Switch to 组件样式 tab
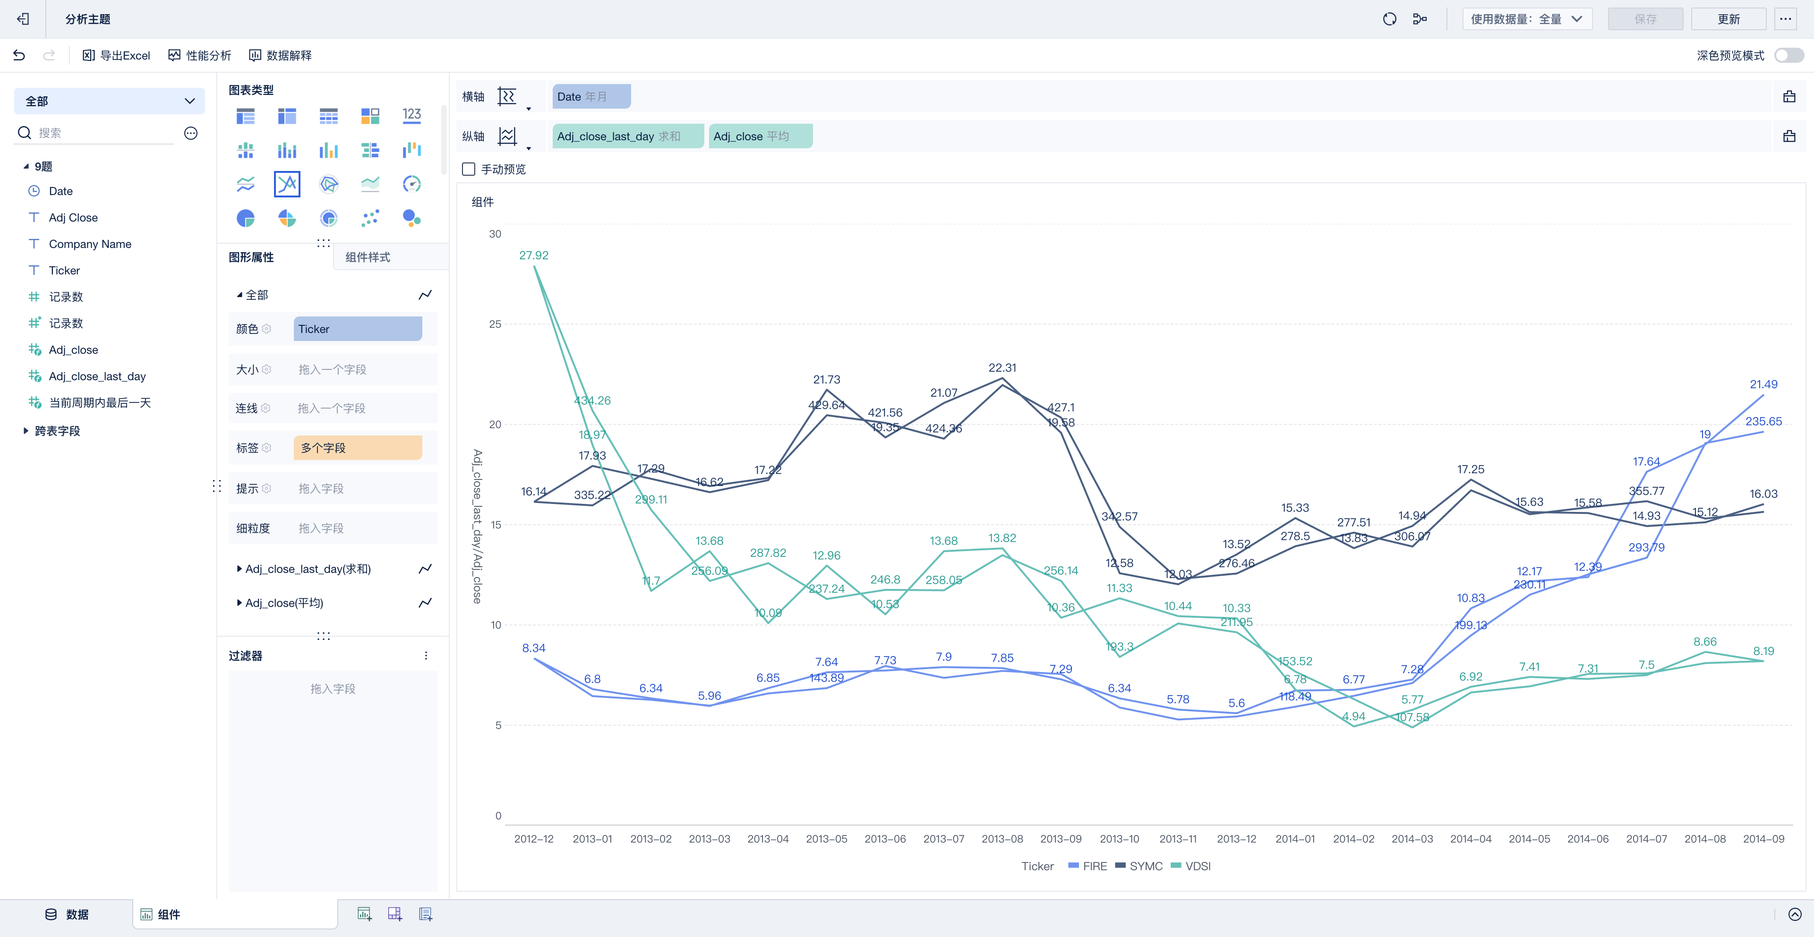The height and width of the screenshot is (937, 1814). coord(368,257)
